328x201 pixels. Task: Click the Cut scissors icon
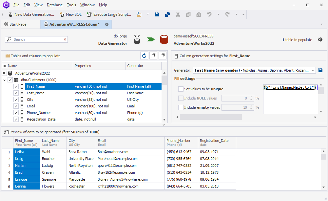point(178,14)
